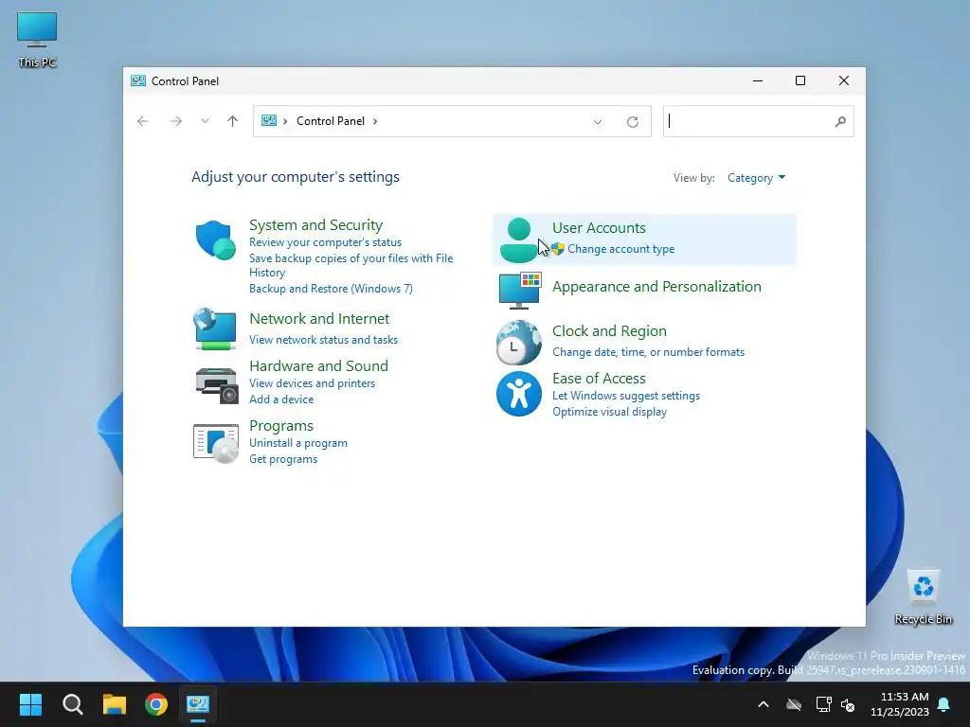The image size is (970, 727).
Task: Open the address bar previous locations dropdown
Action: point(598,122)
